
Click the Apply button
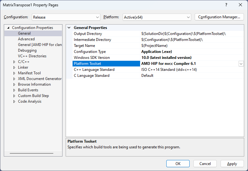pos(232,164)
